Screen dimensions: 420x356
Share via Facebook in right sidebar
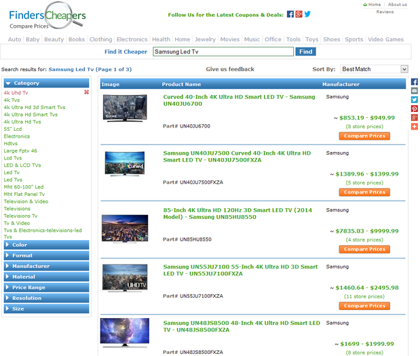coord(415,82)
